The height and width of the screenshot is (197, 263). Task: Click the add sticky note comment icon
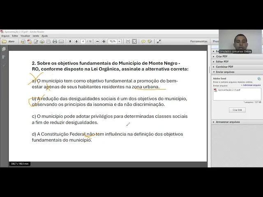click(143, 41)
